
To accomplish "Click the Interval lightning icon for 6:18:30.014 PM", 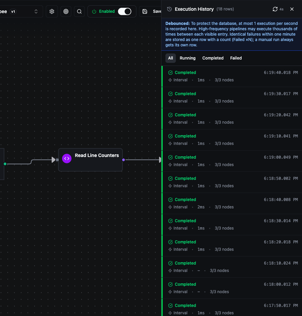I will tap(170, 228).
